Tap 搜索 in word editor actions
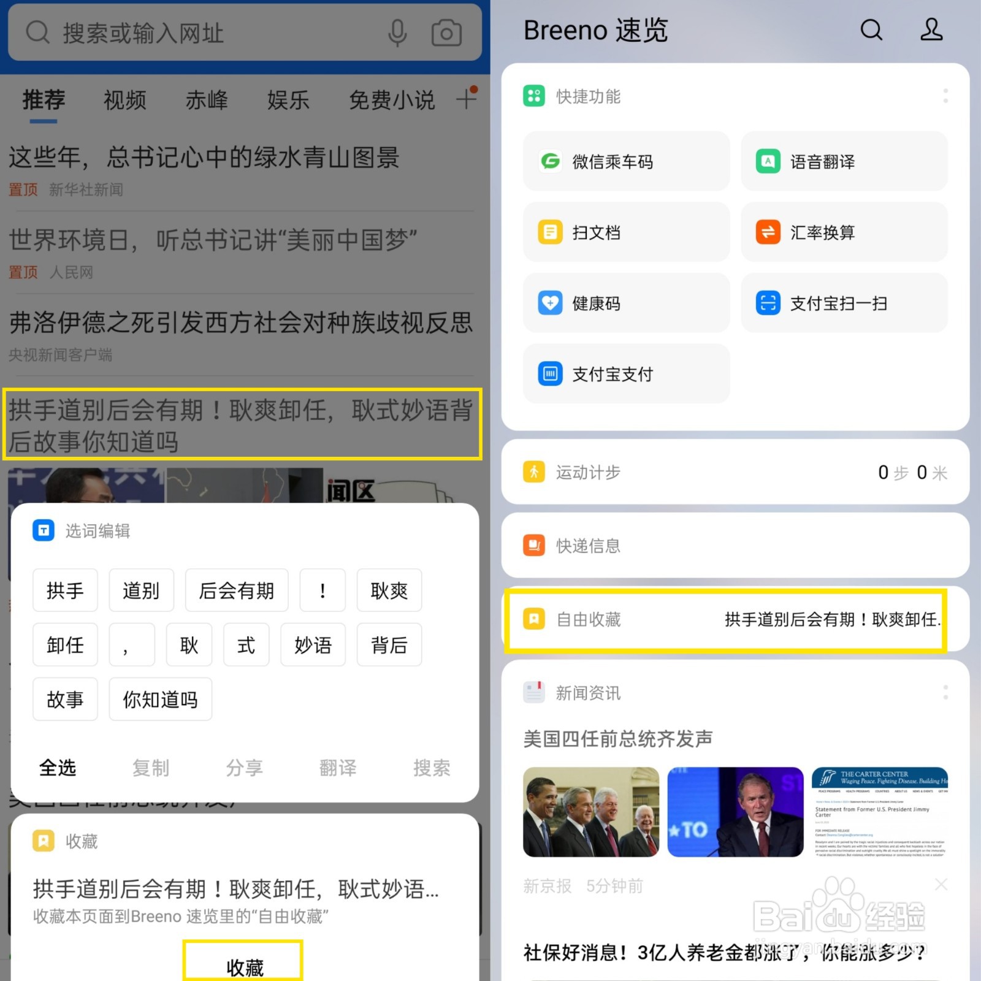This screenshot has width=981, height=981. click(432, 767)
